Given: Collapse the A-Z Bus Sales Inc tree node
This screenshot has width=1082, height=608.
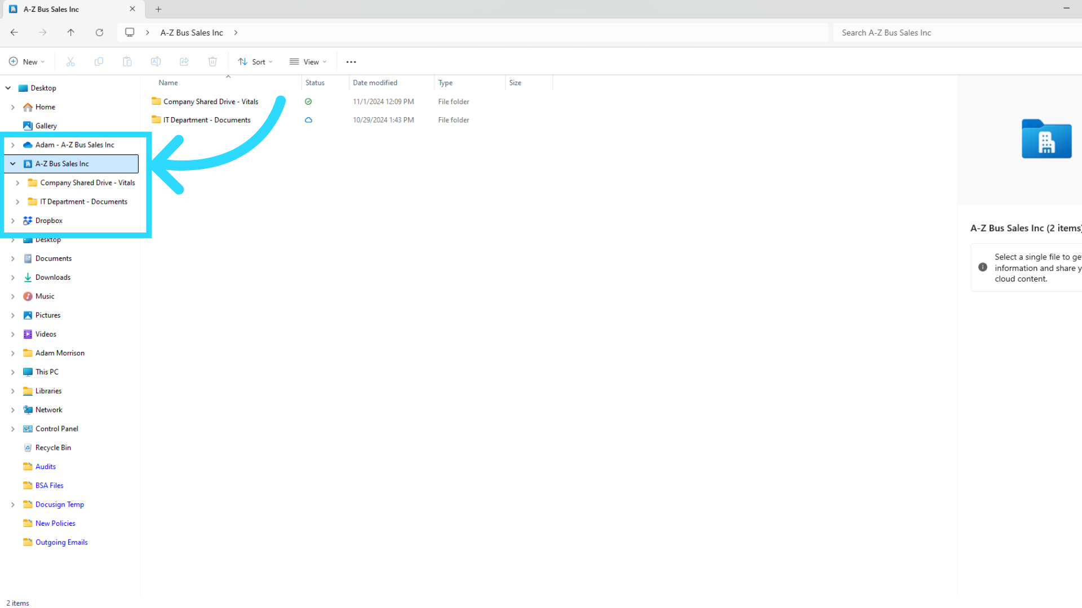Looking at the screenshot, I should (x=13, y=164).
